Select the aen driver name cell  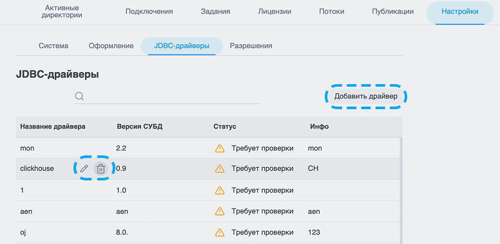[x=26, y=211]
